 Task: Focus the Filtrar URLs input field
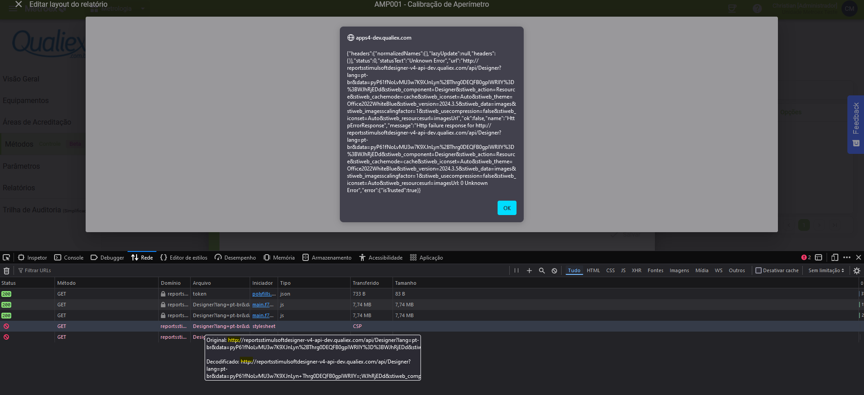pyautogui.click(x=261, y=270)
